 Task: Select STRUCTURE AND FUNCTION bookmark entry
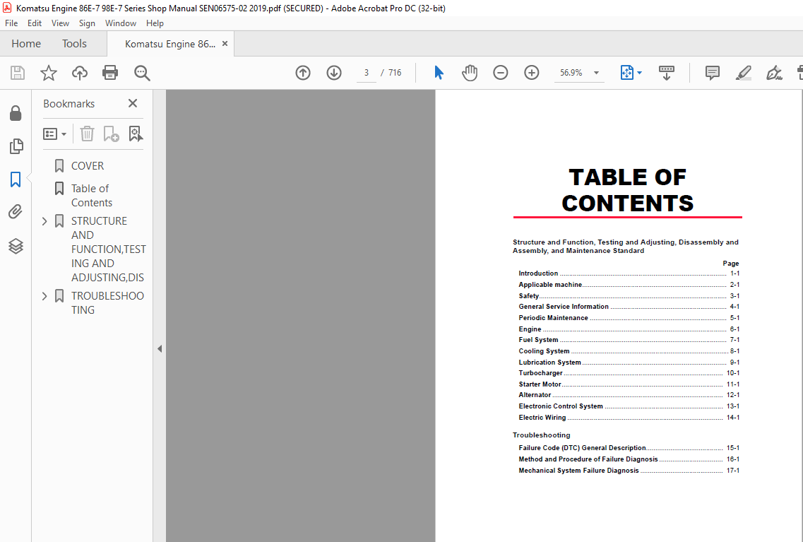click(108, 249)
